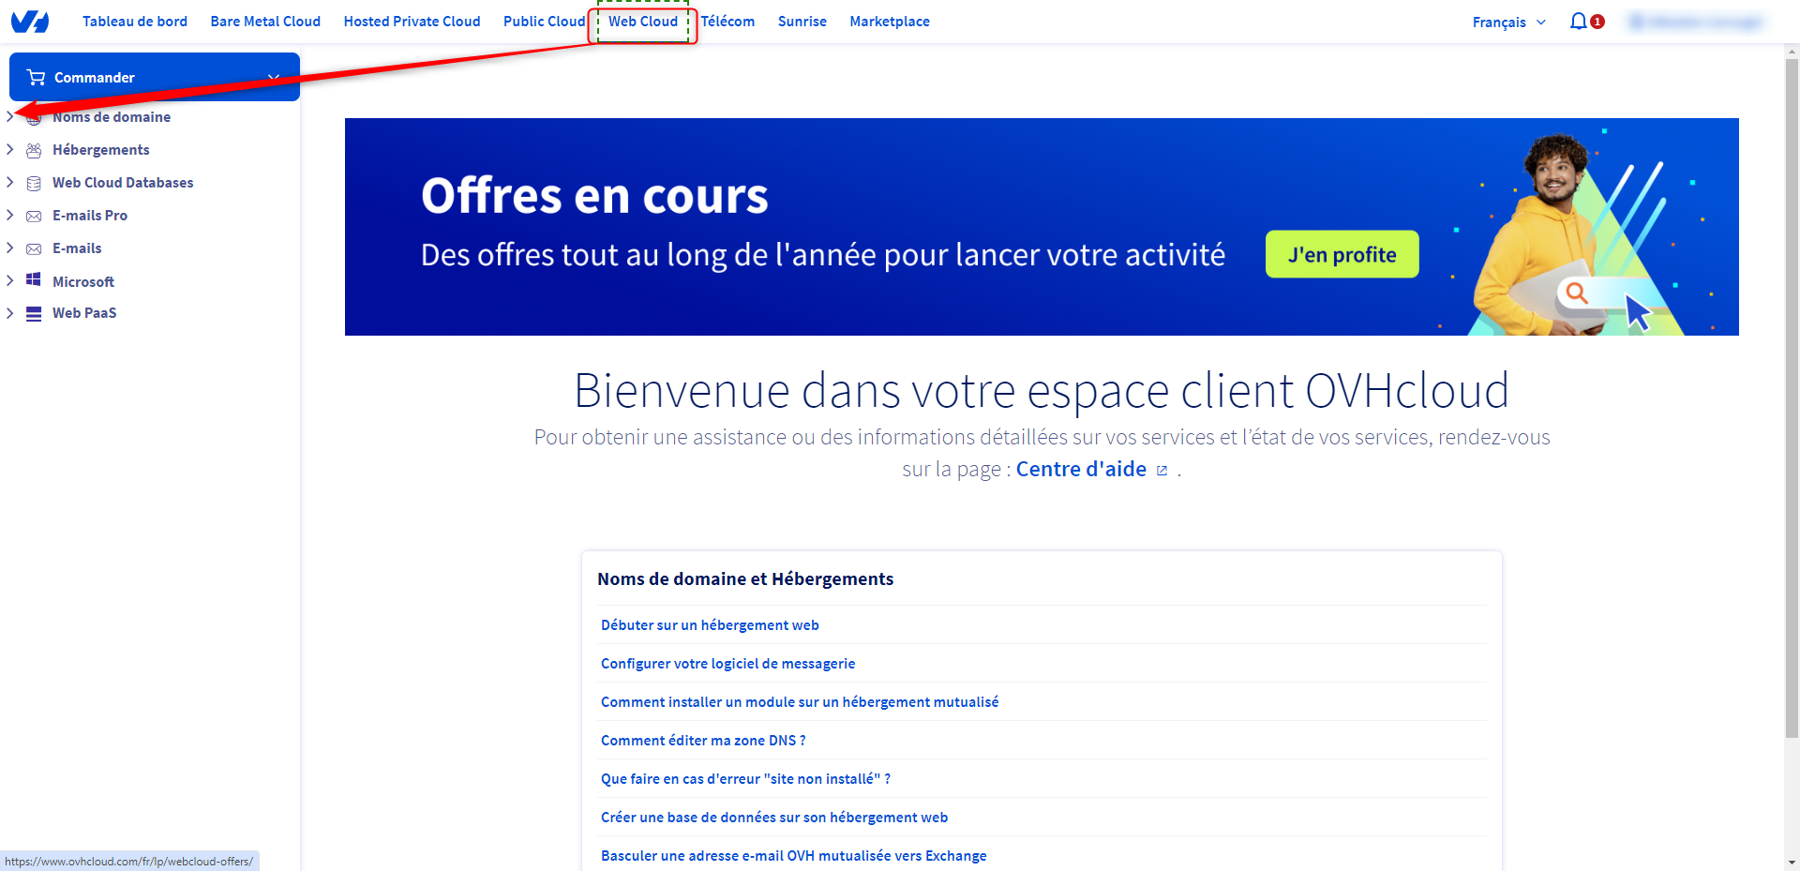Click the scrollbar down arrow
Screen dimensions: 1800x871
click(x=1792, y=862)
